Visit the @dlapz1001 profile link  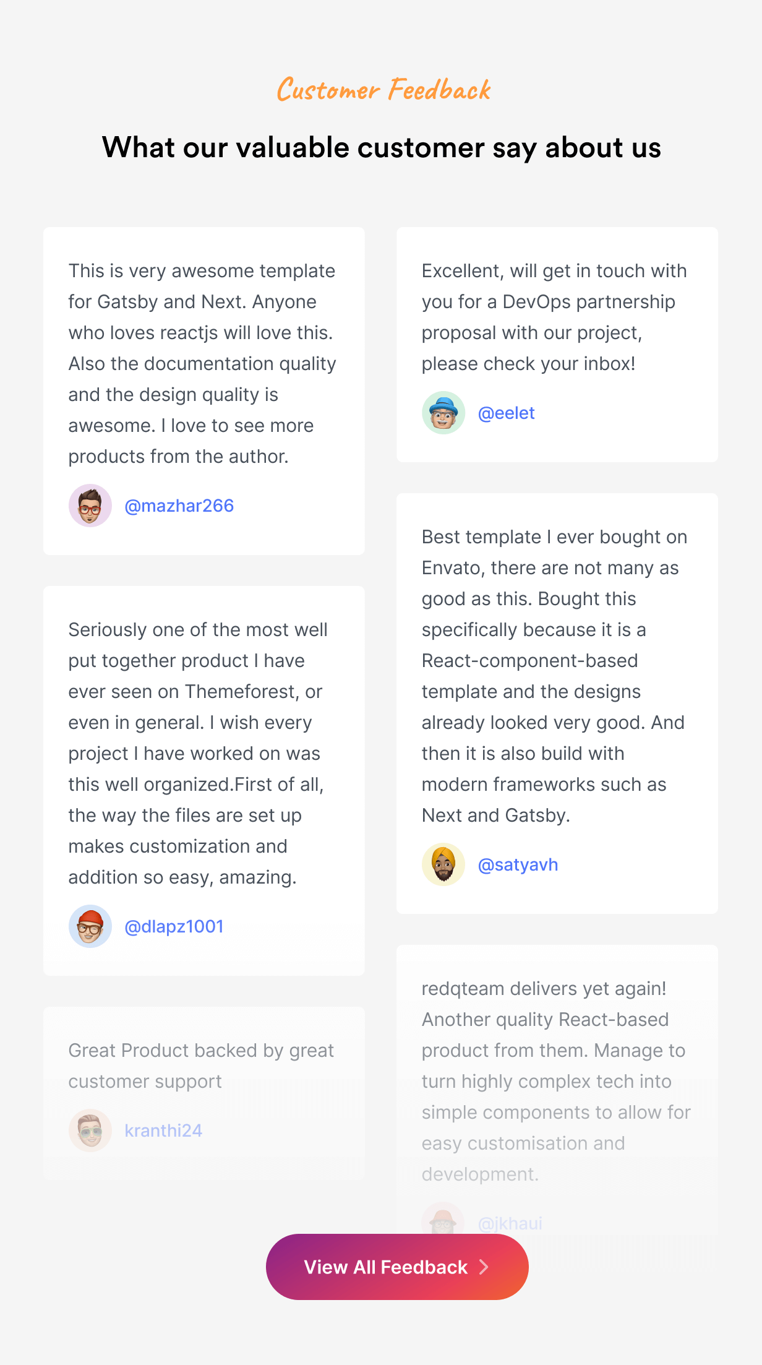174,926
